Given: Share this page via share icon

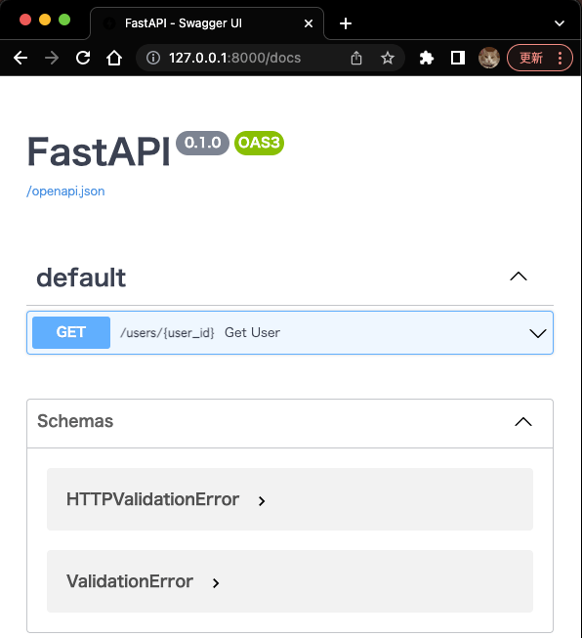Looking at the screenshot, I should tap(356, 58).
